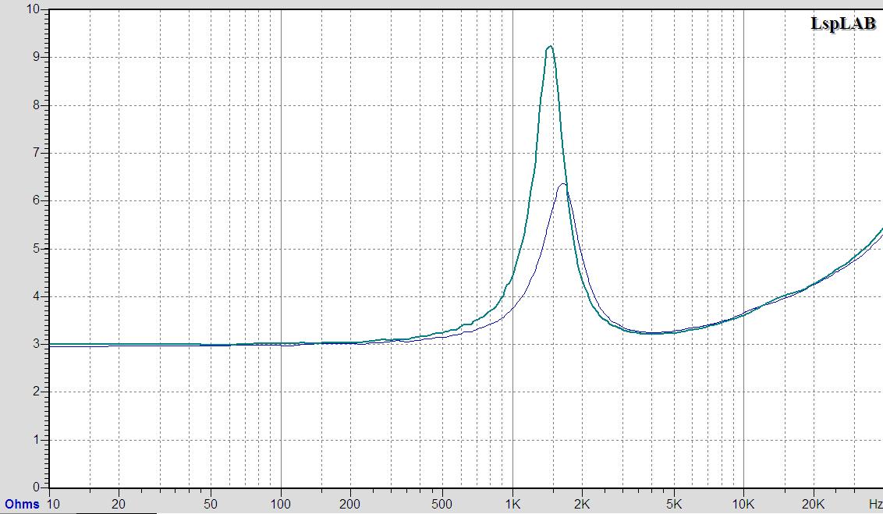Screen dimensions: 883x514
Task: Click the LspLAB logo text
Action: [x=843, y=23]
